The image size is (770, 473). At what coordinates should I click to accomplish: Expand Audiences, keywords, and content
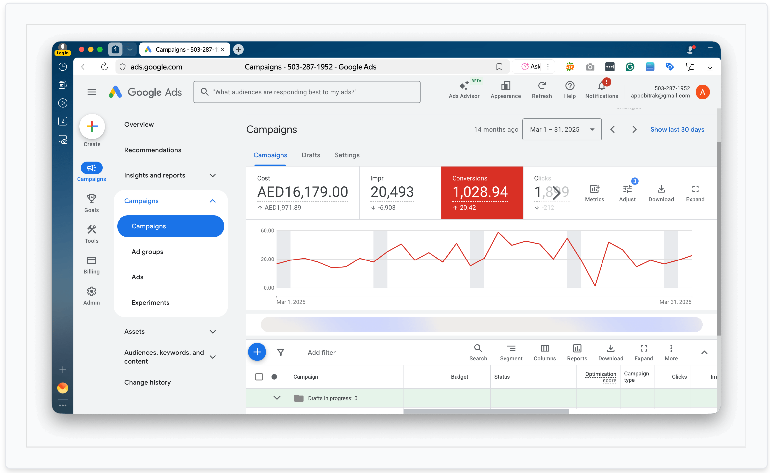click(x=213, y=357)
